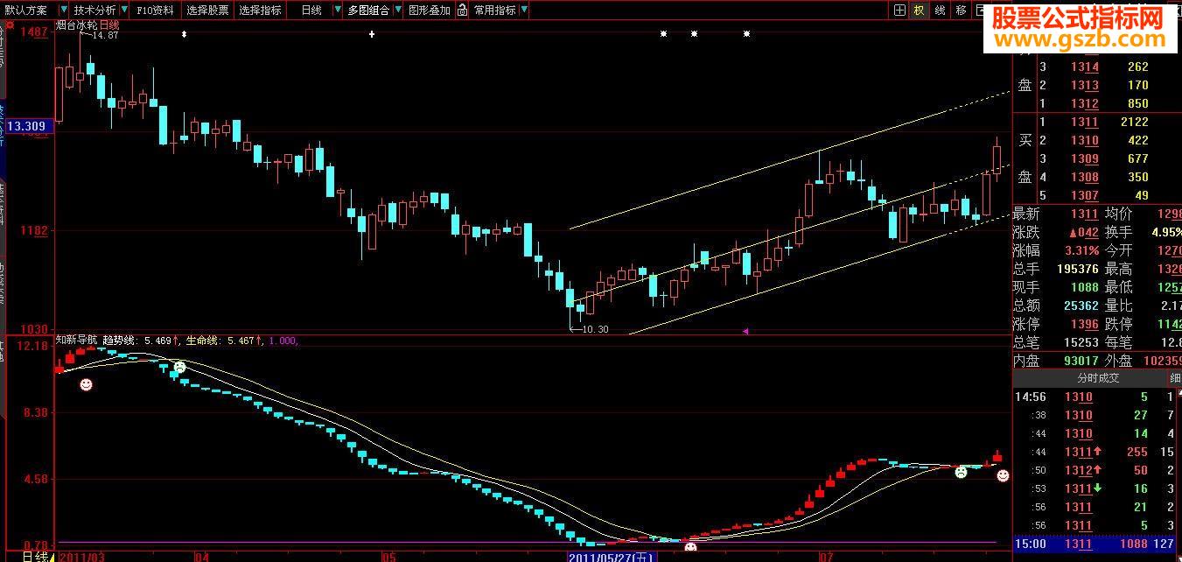The width and height of the screenshot is (1182, 562).
Task: Expand the dropdown arrow next to 多图组合
Action: [398, 11]
